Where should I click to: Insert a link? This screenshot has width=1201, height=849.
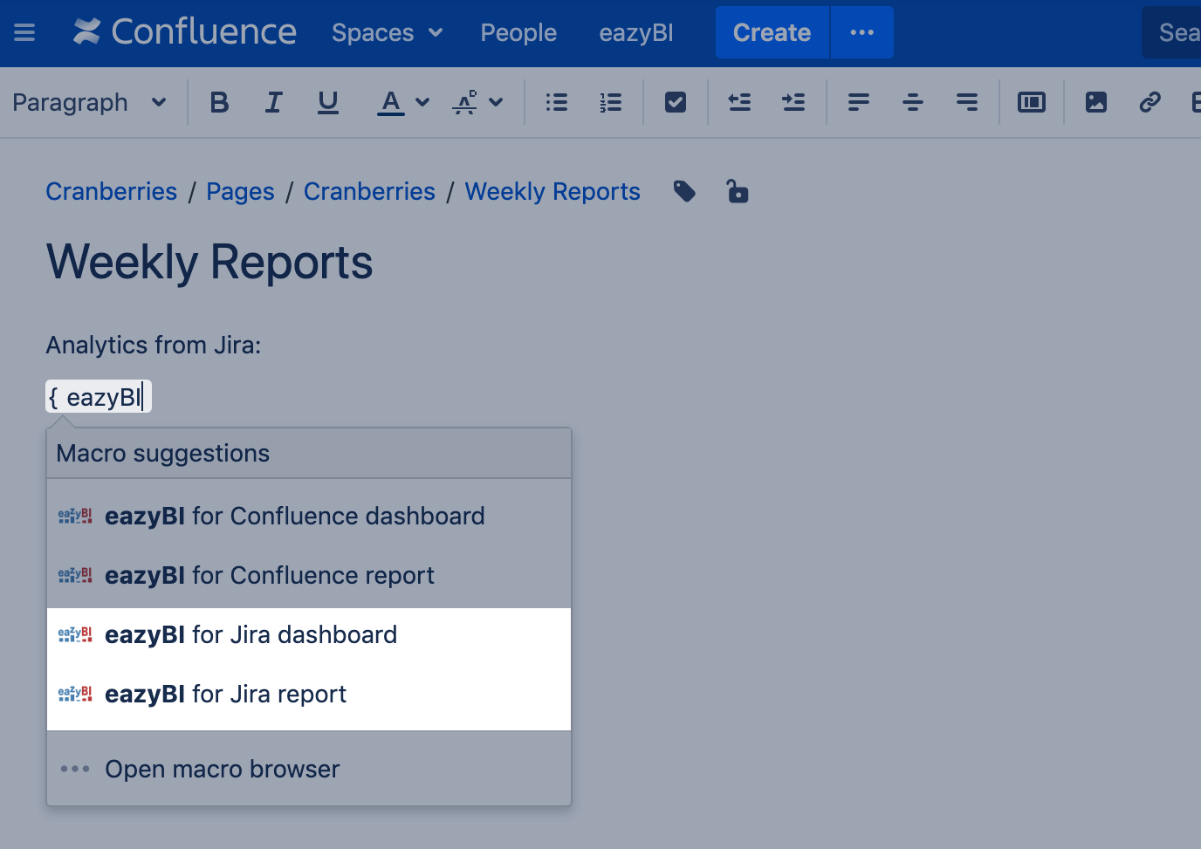click(x=1150, y=102)
